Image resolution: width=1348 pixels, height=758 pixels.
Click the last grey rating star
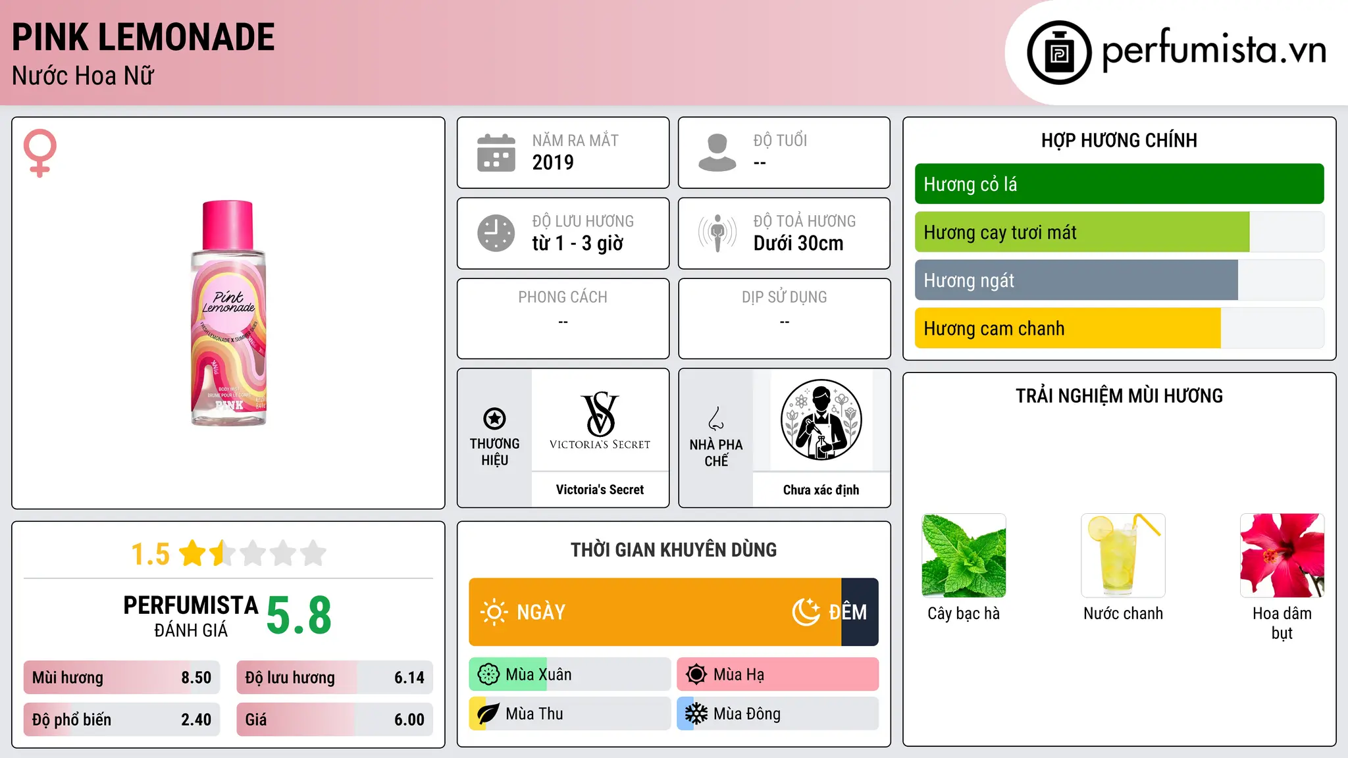click(x=313, y=553)
